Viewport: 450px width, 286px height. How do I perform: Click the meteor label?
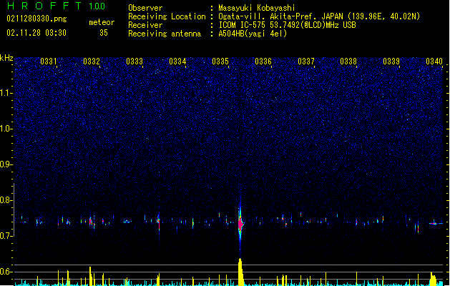point(102,22)
